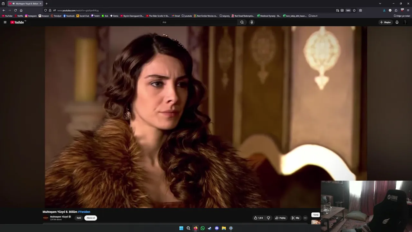Open the Instagram bookmark

(31, 16)
